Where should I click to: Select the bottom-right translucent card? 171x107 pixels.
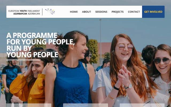(142, 105)
